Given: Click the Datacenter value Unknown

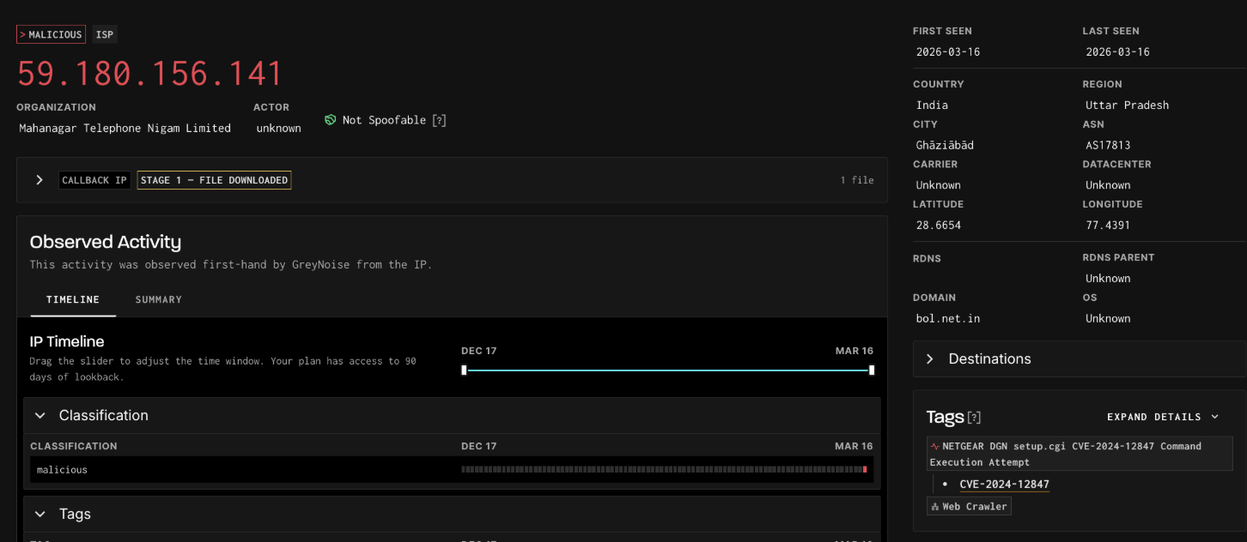Looking at the screenshot, I should click(x=1108, y=184).
